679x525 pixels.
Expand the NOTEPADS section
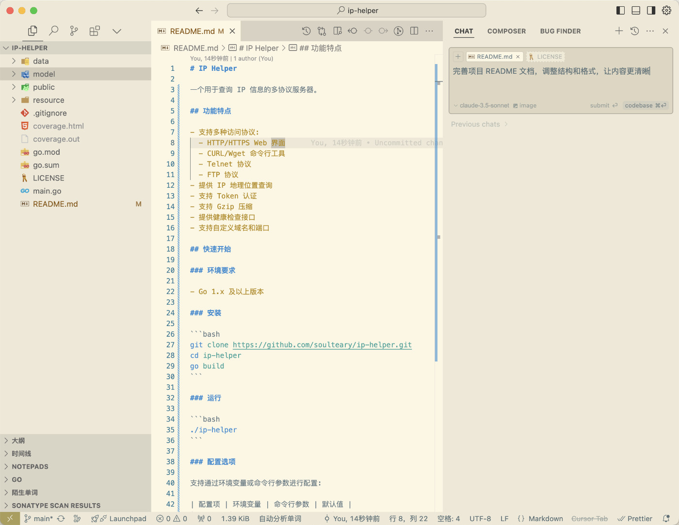(76, 467)
